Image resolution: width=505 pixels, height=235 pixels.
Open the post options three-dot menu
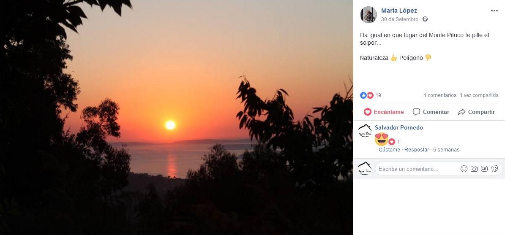[x=494, y=11]
